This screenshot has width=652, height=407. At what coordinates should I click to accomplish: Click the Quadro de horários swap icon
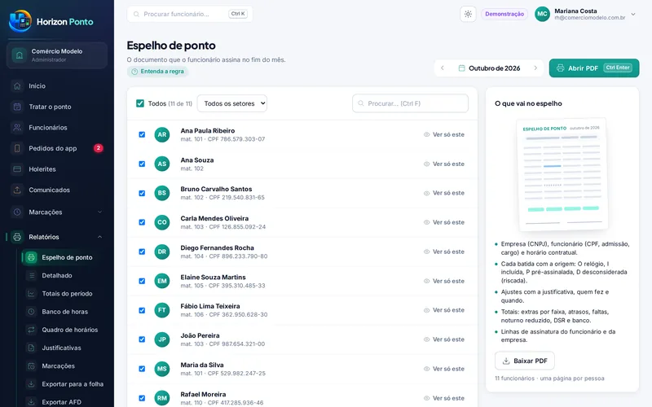31,330
